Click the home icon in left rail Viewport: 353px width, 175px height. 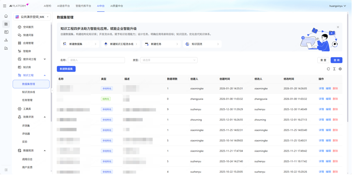click(x=6, y=16)
